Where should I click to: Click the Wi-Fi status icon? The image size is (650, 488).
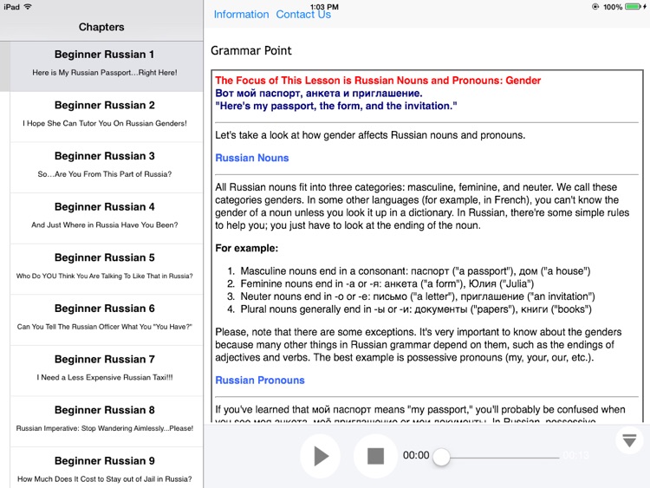[28, 7]
